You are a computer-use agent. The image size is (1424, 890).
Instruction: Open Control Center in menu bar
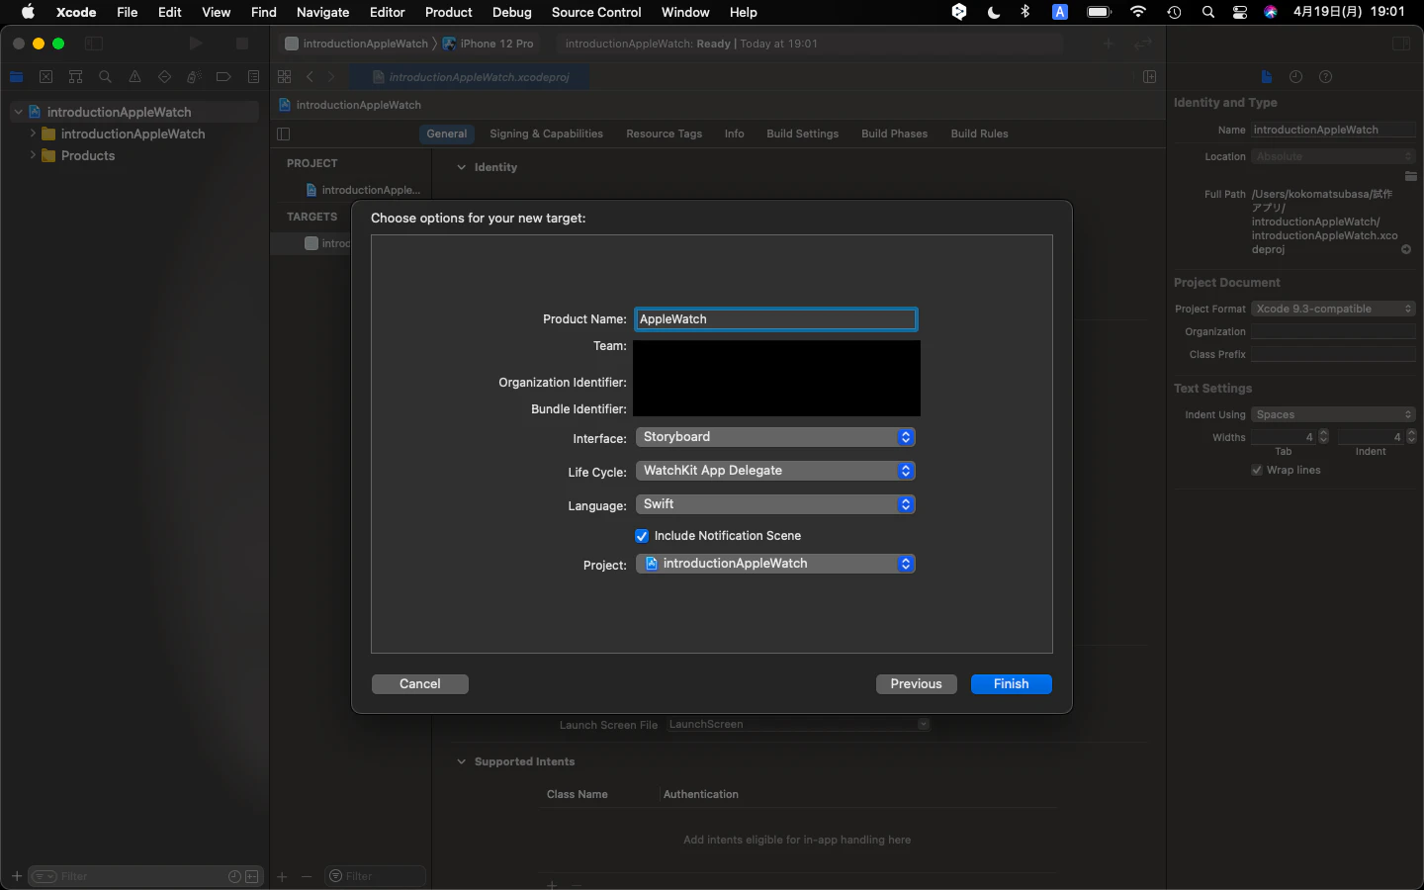1239,12
